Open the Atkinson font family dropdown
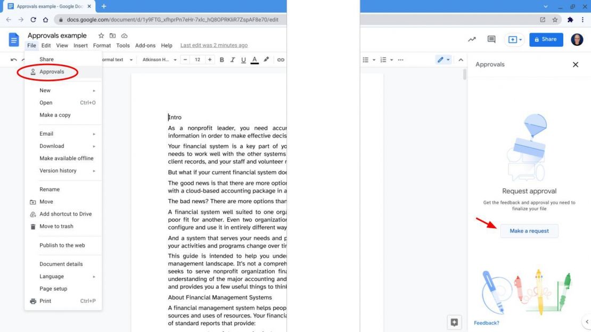Image resolution: width=591 pixels, height=332 pixels. point(156,60)
